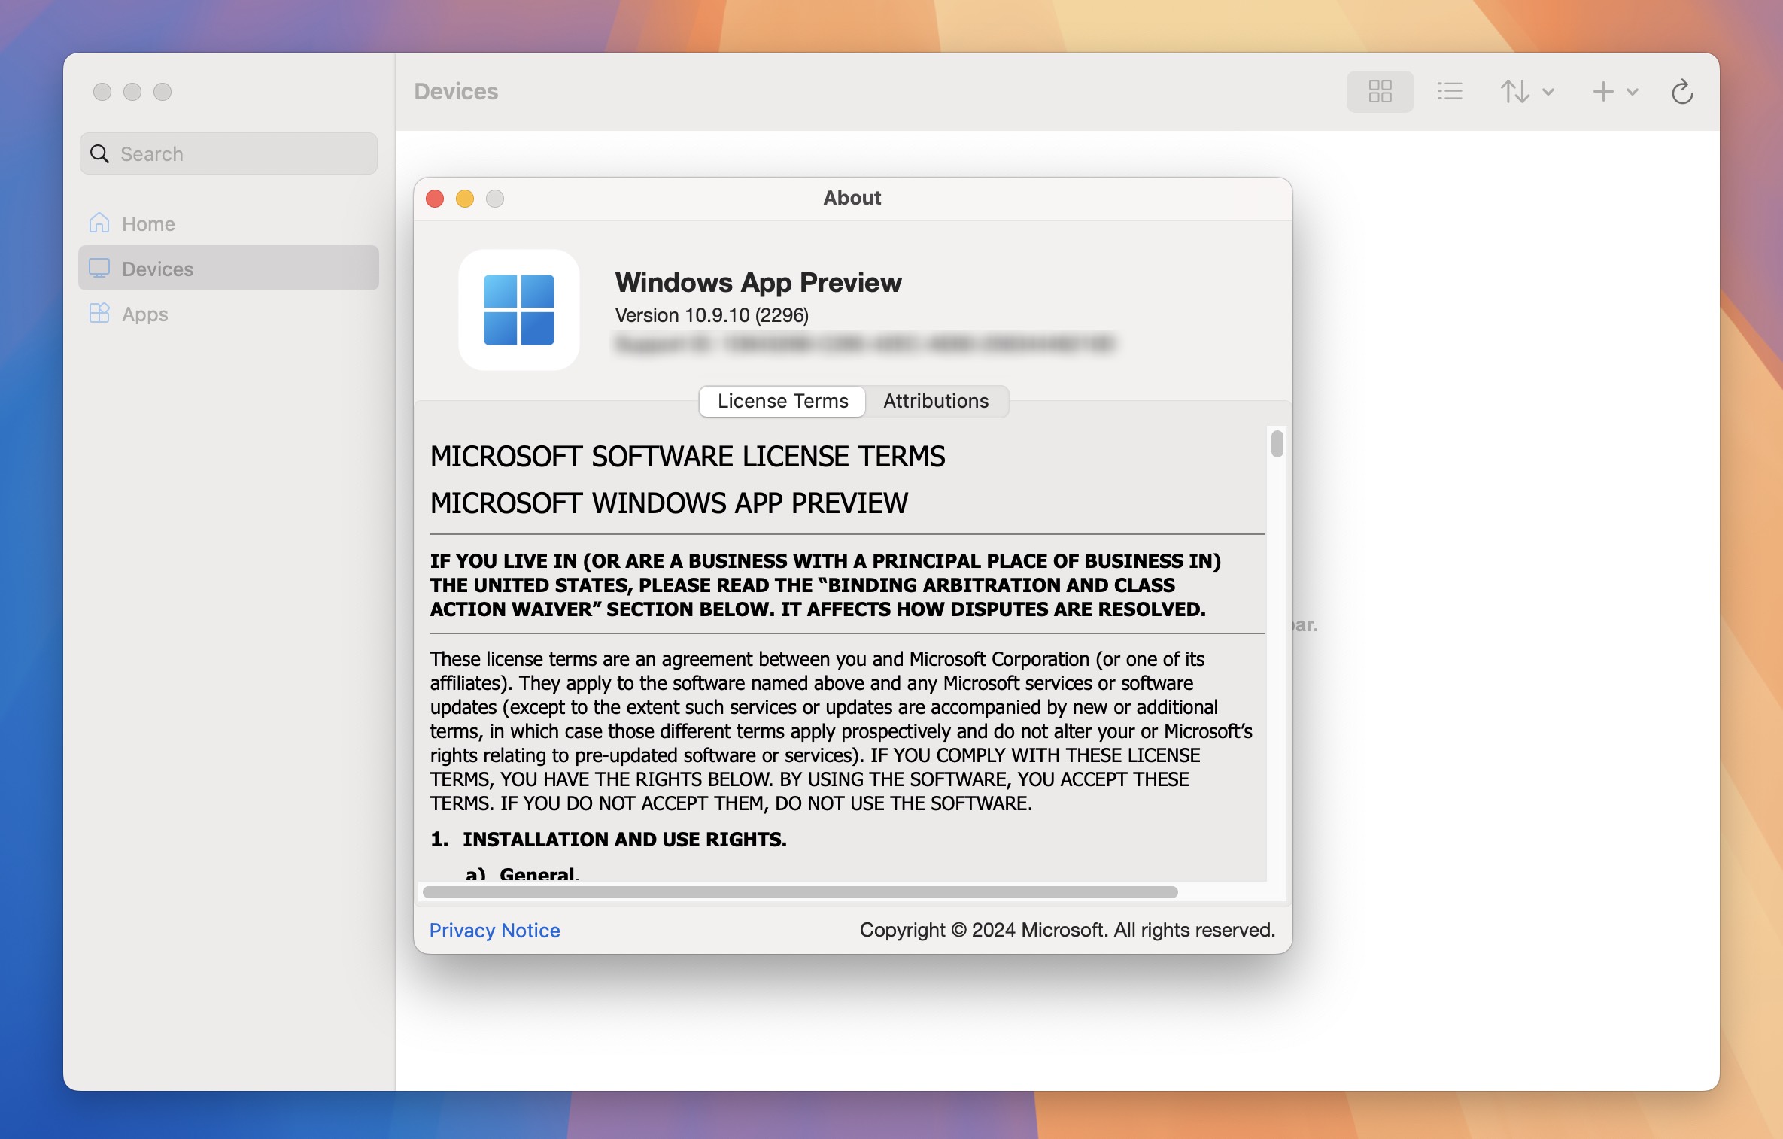
Task: Click the Privacy Notice link
Action: click(x=494, y=931)
